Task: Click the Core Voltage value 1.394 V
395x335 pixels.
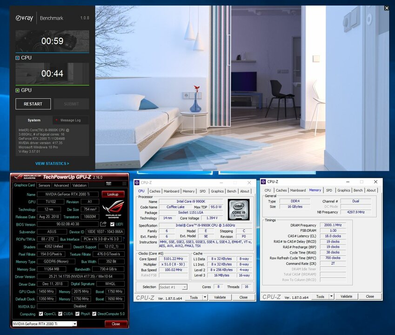Action: click(x=212, y=218)
